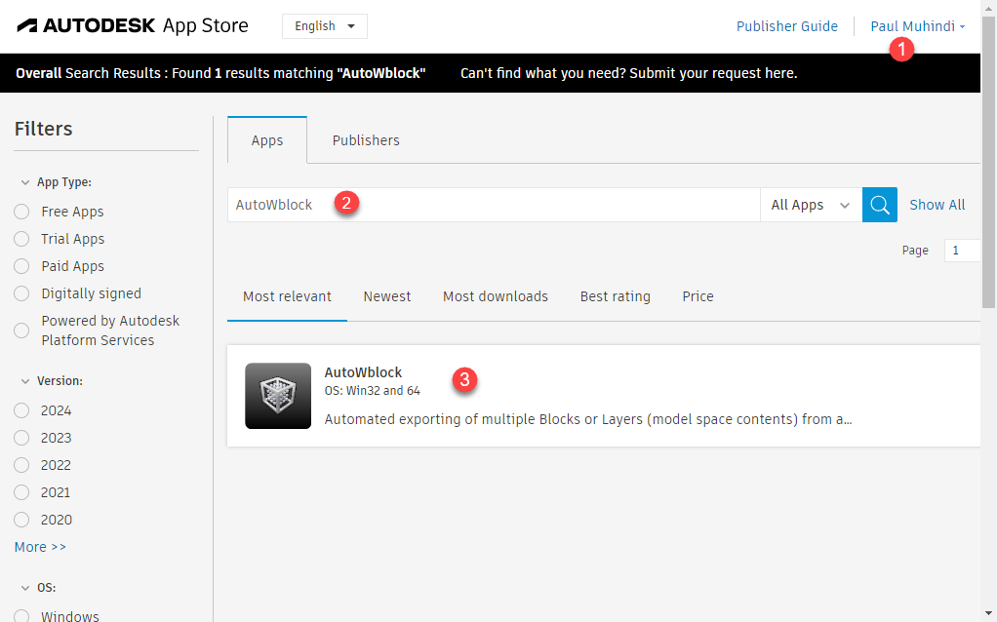
Task: Open the English language dropdown
Action: pyautogui.click(x=324, y=26)
